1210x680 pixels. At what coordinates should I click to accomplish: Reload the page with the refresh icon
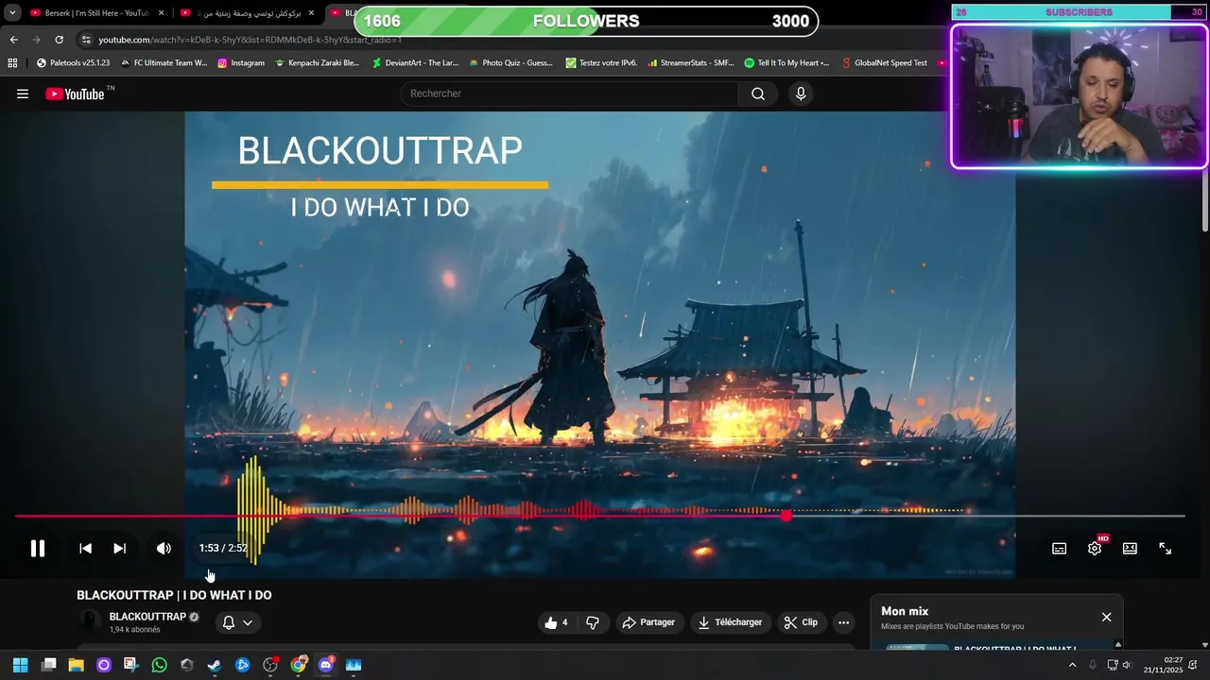[59, 40]
